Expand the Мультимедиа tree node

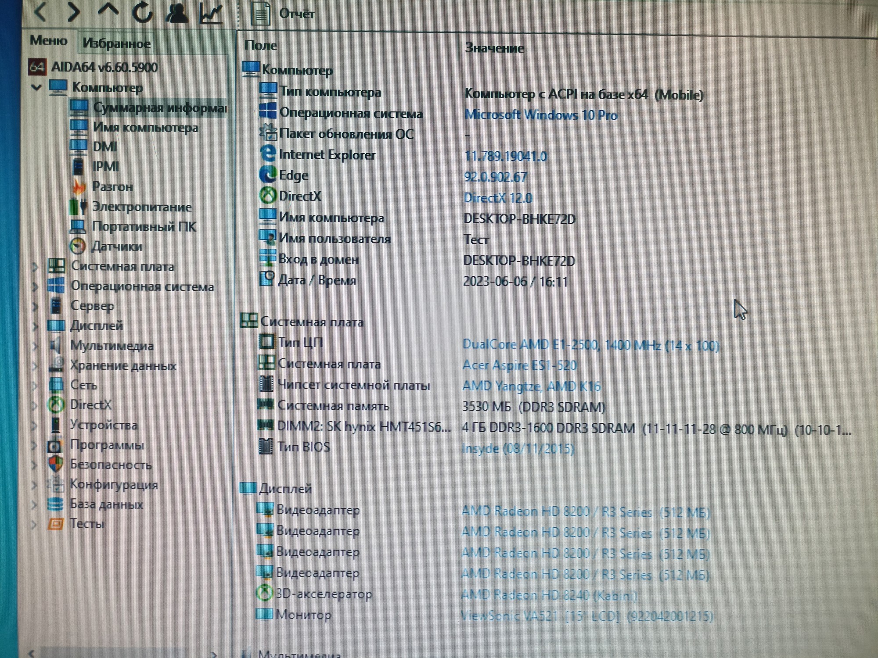click(x=35, y=346)
